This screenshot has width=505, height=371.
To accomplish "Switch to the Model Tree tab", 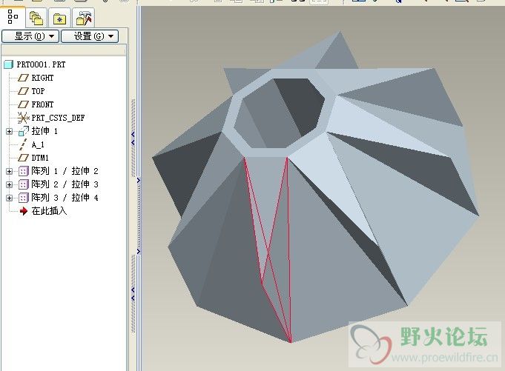I will click(13, 17).
